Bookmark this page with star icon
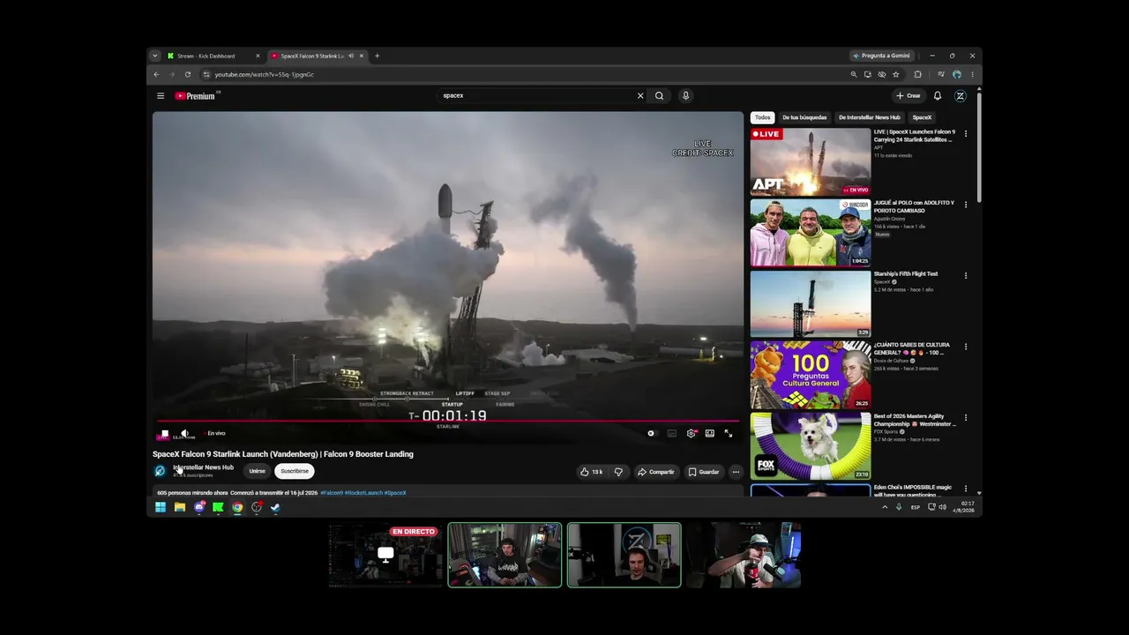 pyautogui.click(x=896, y=75)
